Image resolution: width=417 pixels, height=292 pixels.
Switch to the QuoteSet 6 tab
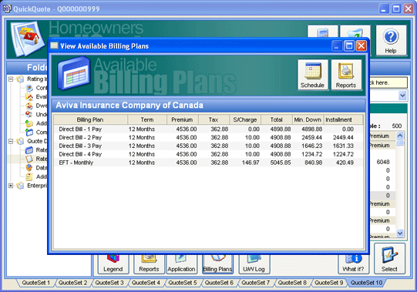(219, 283)
